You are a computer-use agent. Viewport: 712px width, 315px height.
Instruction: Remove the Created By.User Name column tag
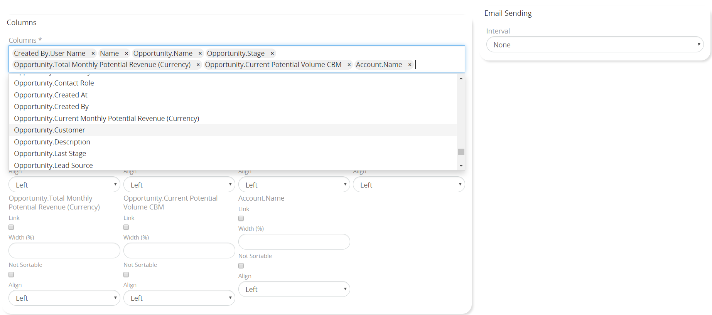(93, 54)
